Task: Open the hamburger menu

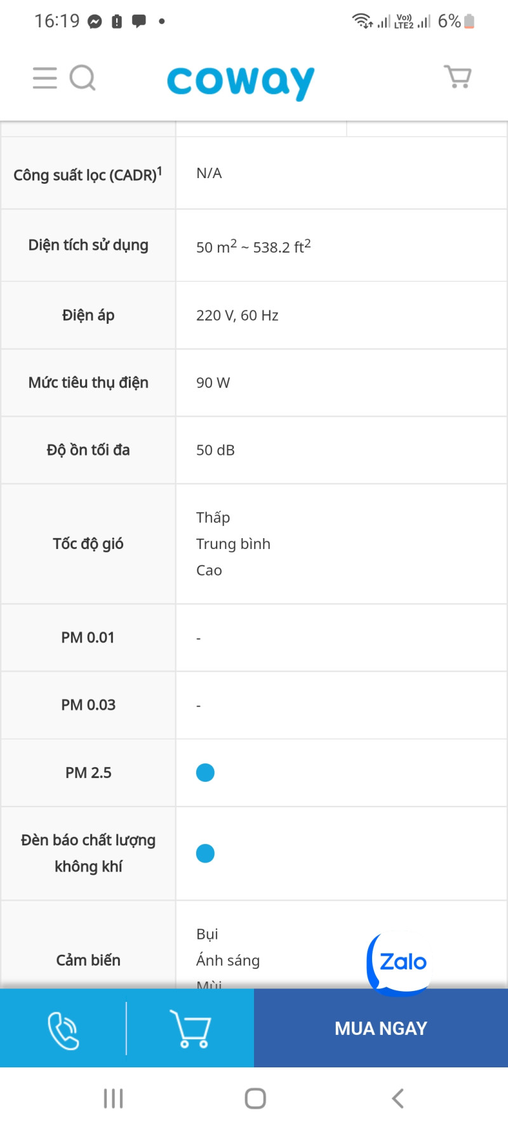Action: click(x=44, y=78)
